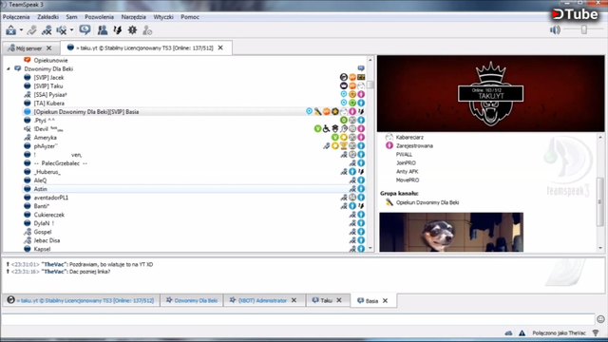
Task: Open the Pozwolenia menu
Action: [x=99, y=17]
